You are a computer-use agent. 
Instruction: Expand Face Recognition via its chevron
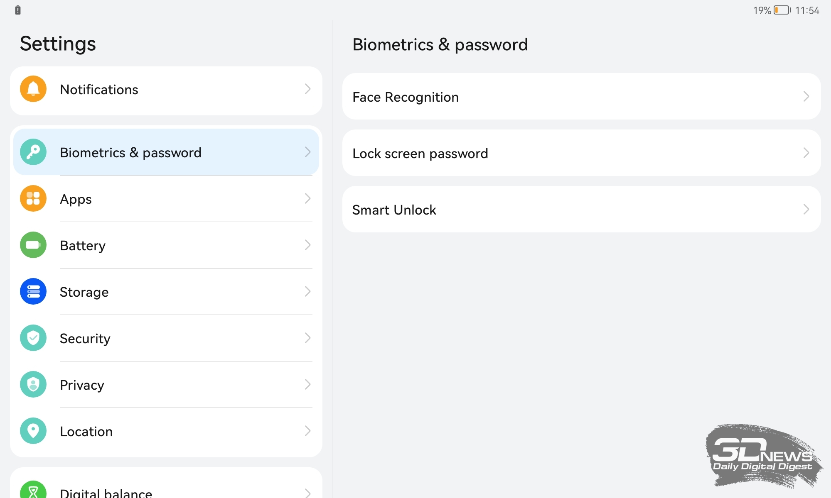[806, 96]
